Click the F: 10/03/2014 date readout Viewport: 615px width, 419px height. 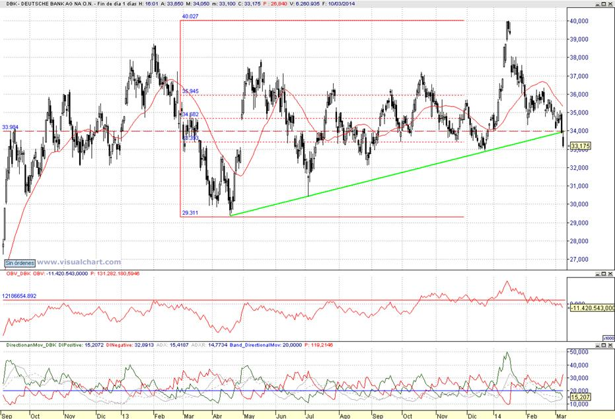[x=338, y=3]
